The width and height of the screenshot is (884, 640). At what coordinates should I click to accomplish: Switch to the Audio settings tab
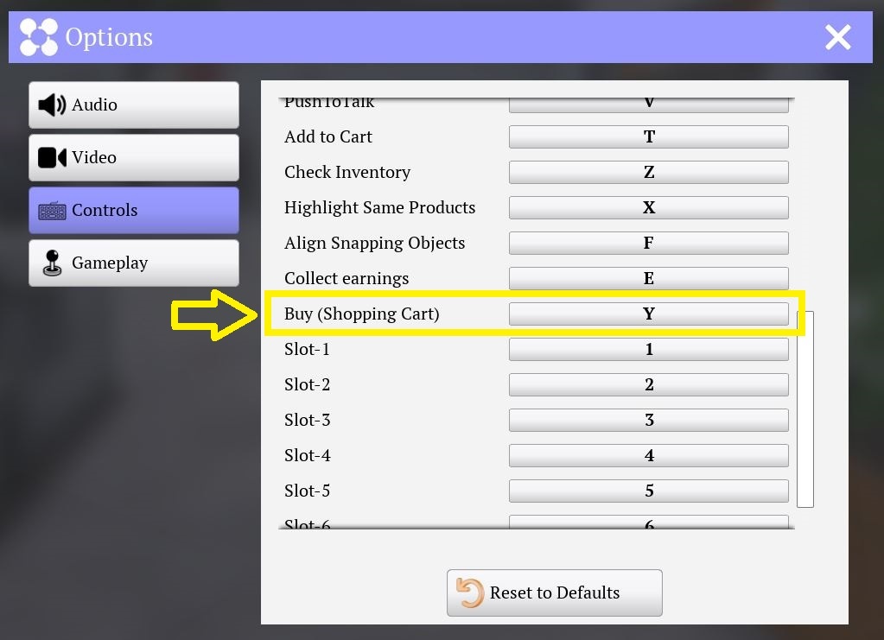[134, 105]
